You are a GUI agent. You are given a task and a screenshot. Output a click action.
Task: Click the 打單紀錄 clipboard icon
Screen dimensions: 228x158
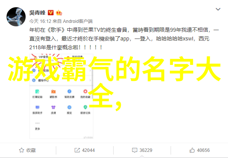[37, 92]
